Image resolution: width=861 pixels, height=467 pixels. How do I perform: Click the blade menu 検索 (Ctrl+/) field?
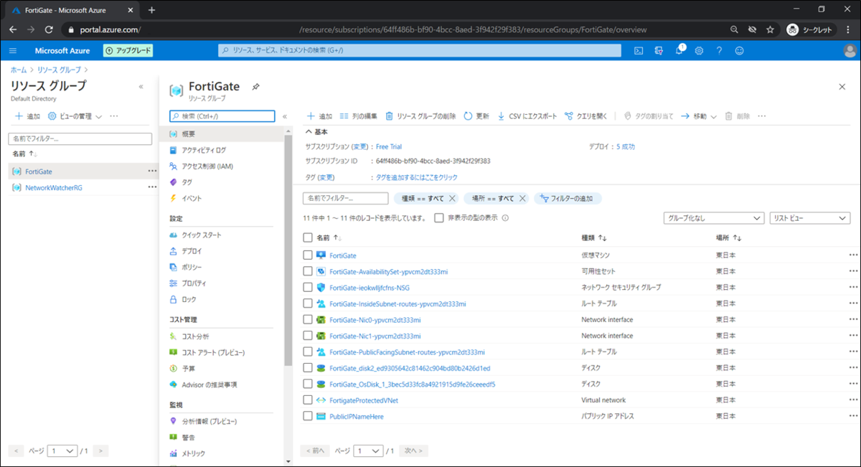[x=222, y=116]
